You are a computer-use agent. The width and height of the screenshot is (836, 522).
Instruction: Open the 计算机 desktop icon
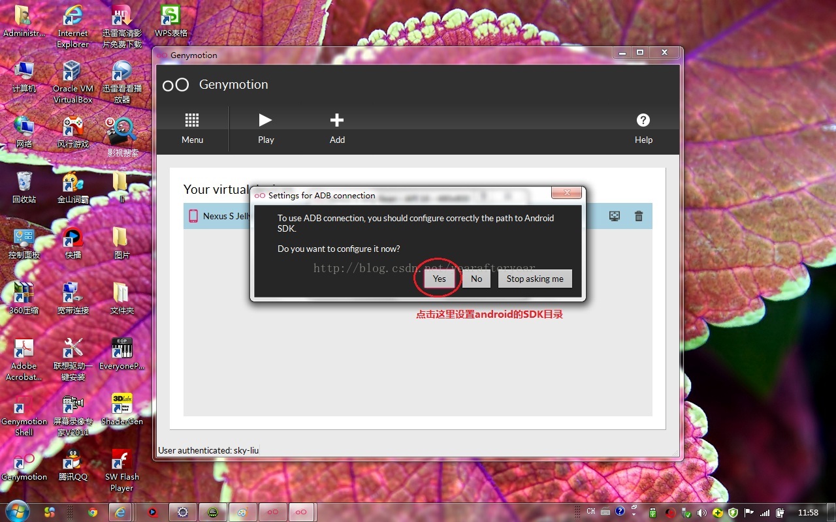click(x=24, y=77)
